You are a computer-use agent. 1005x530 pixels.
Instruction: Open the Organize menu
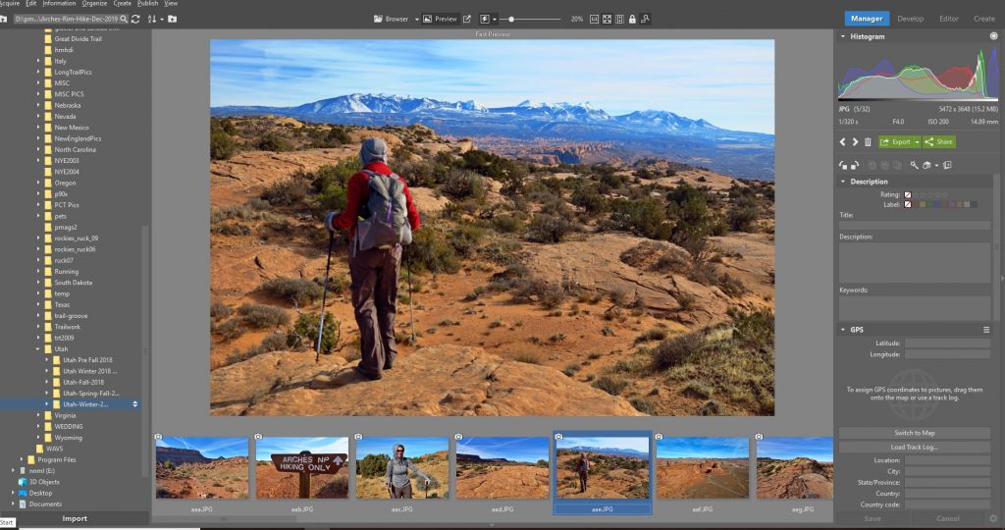(x=95, y=4)
